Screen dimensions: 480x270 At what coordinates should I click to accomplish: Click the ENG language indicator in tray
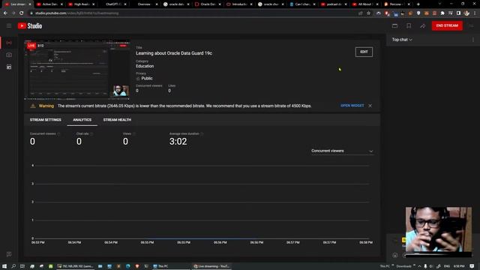[447, 266]
